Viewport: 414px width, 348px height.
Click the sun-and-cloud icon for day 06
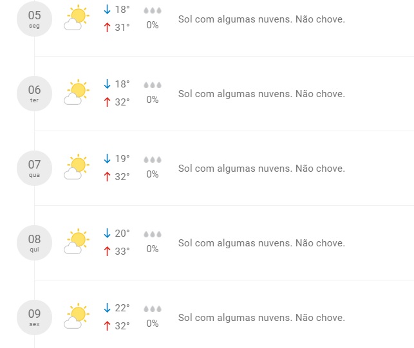click(x=77, y=92)
